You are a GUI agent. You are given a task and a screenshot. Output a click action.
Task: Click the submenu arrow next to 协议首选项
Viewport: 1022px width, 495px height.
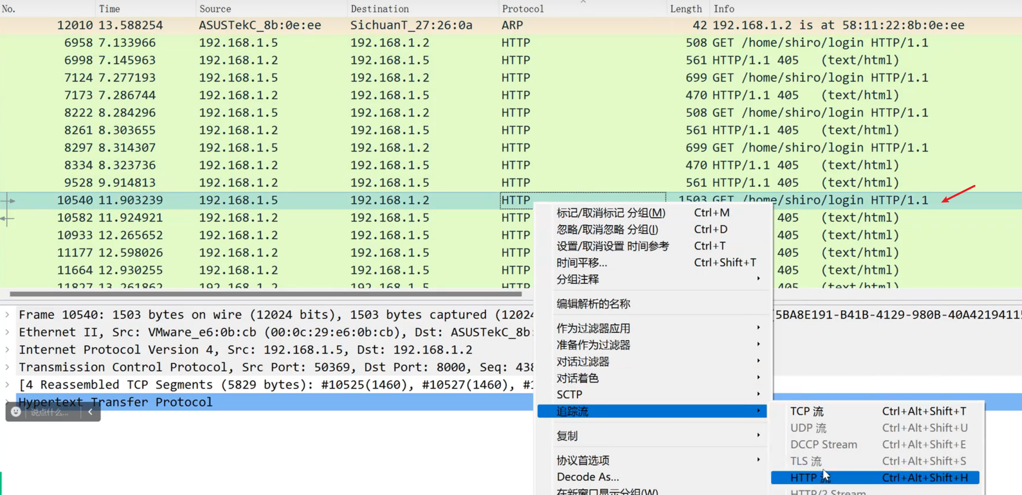(758, 460)
